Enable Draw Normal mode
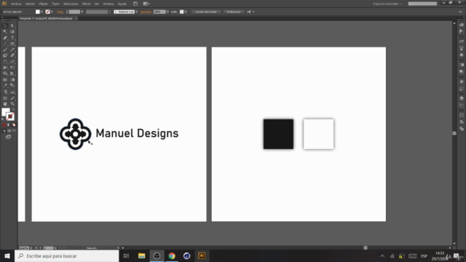The width and height of the screenshot is (466, 262). coord(4,131)
